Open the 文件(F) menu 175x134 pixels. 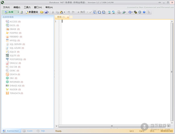6,7
